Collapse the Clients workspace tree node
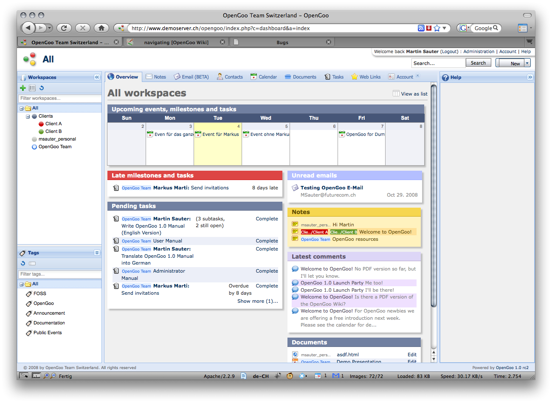 (x=28, y=116)
